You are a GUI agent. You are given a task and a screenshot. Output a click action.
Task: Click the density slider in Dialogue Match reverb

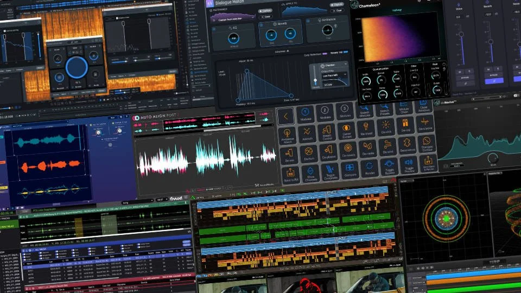pyautogui.click(x=315, y=77)
